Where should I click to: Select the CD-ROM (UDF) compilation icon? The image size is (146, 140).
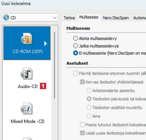pyautogui.click(x=26, y=39)
